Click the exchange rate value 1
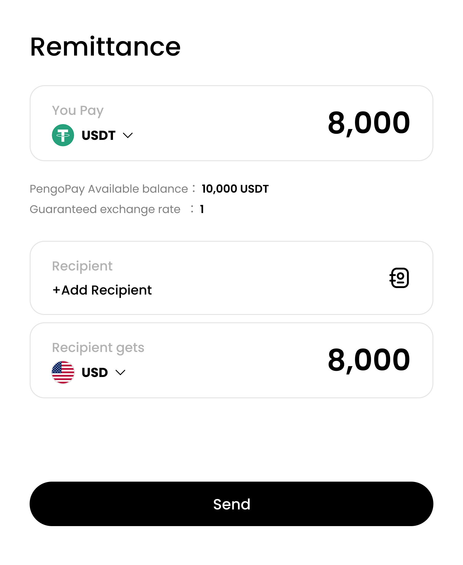This screenshot has height=565, width=463. (x=202, y=209)
